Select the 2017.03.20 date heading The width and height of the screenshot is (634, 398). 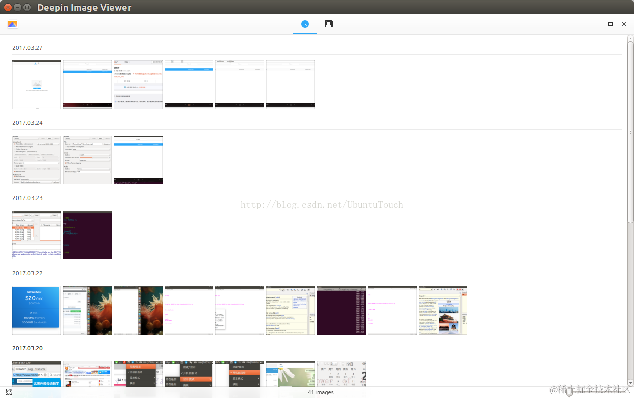tap(27, 348)
